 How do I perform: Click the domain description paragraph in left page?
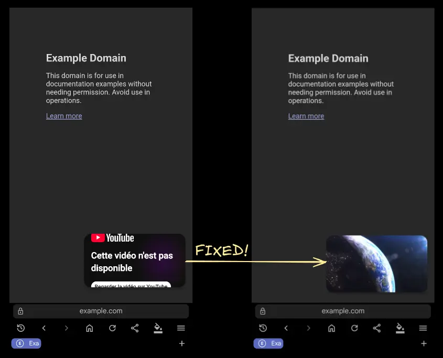tap(99, 88)
